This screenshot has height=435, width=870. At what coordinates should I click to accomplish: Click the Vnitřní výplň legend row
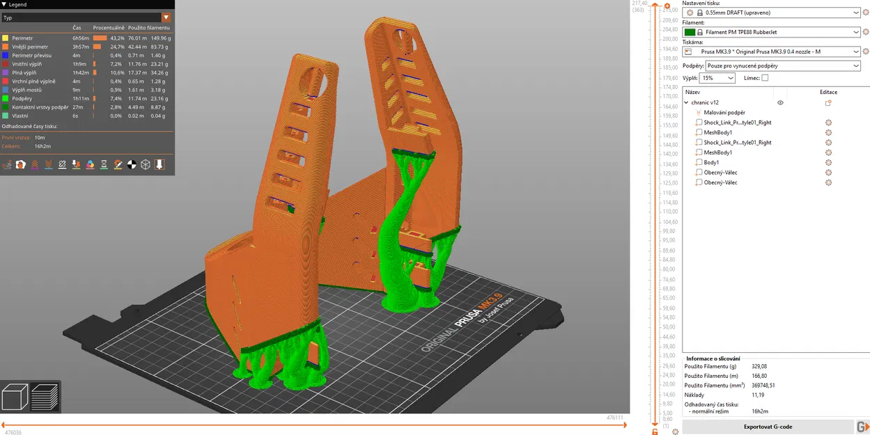click(87, 64)
